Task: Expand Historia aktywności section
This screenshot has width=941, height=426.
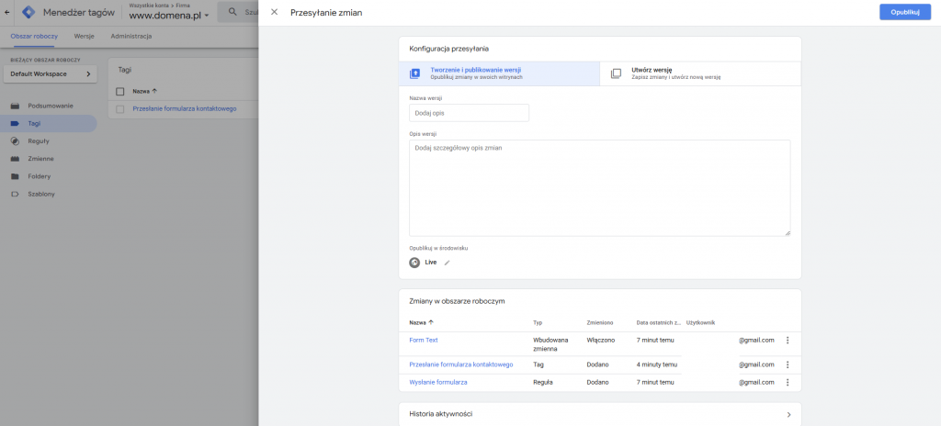Action: (x=599, y=414)
